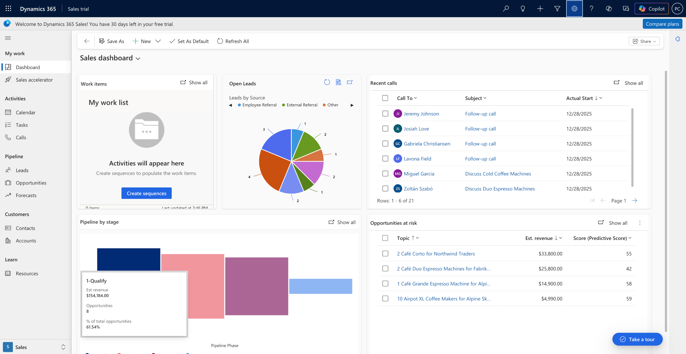The width and height of the screenshot is (686, 354).
Task: Open the app launcher waffle icon
Action: [8, 9]
